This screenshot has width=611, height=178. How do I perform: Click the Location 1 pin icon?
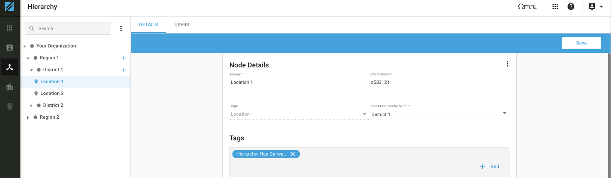36,81
